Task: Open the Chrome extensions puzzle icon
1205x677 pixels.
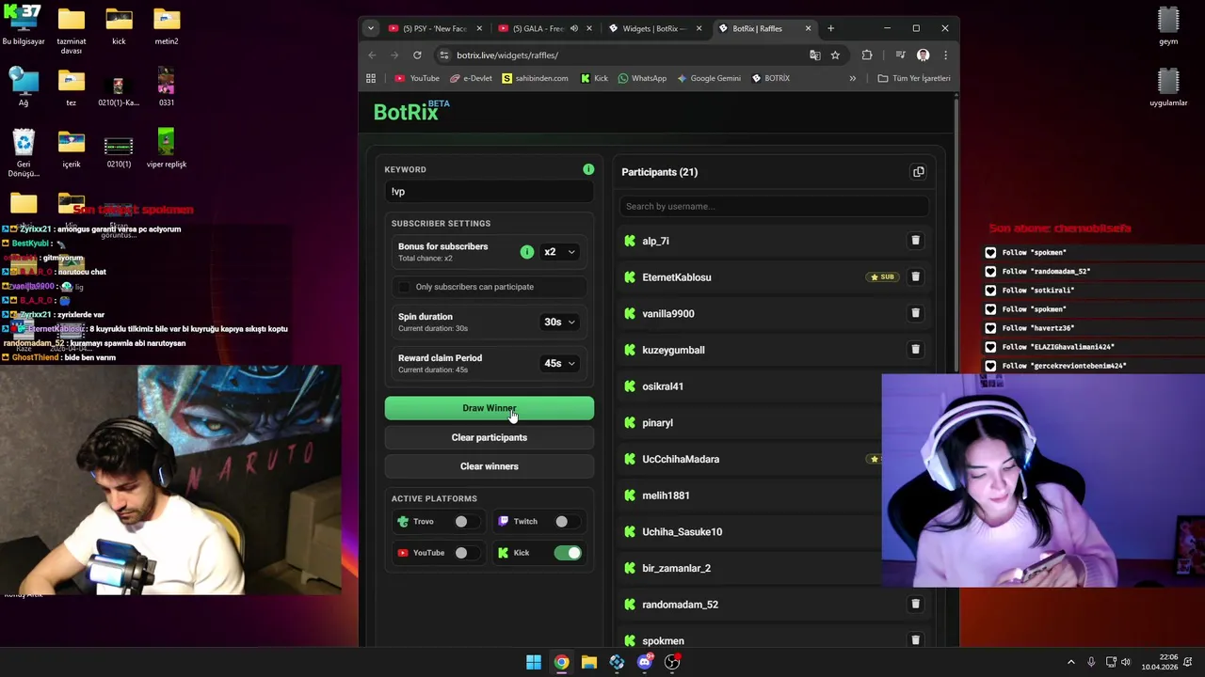Action: coord(867,55)
